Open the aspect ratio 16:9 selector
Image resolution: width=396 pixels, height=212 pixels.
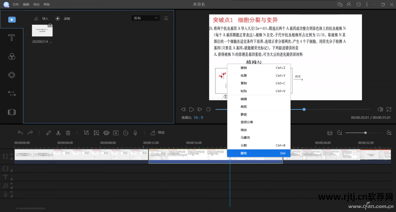click(x=198, y=118)
